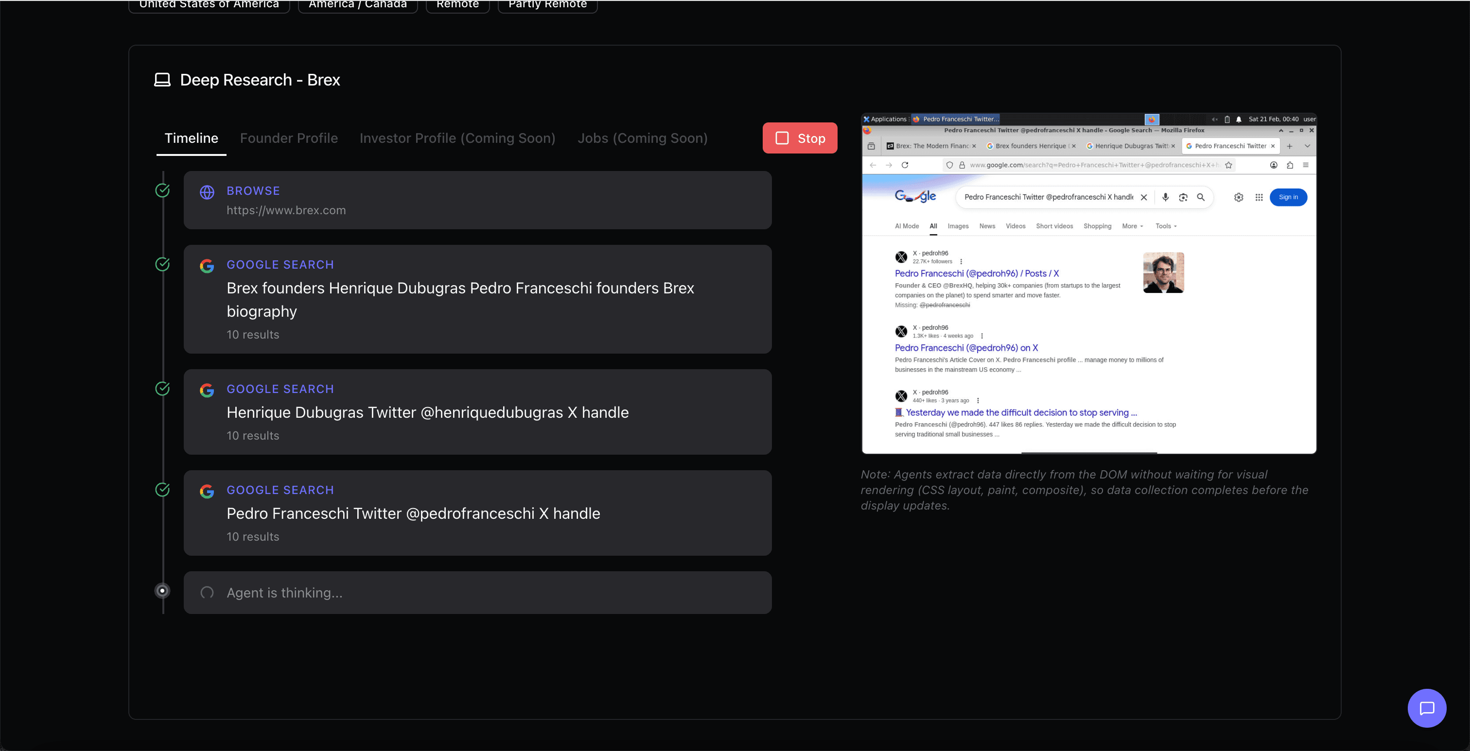The image size is (1470, 751).
Task: Open the chat bubble in the bottom corner
Action: point(1427,708)
